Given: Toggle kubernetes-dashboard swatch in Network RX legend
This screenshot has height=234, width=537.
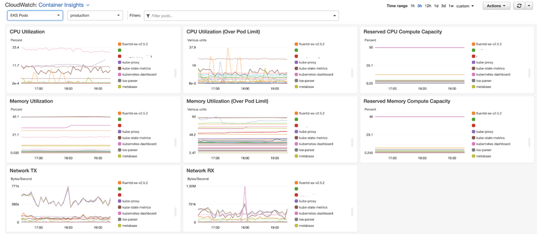Looking at the screenshot, I should point(296,214).
